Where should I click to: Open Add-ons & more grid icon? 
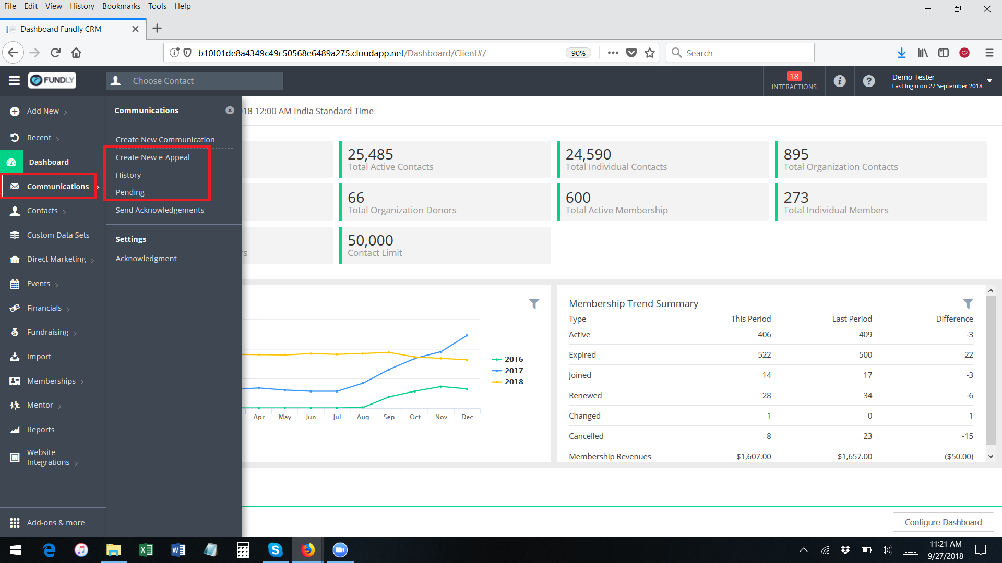click(15, 522)
